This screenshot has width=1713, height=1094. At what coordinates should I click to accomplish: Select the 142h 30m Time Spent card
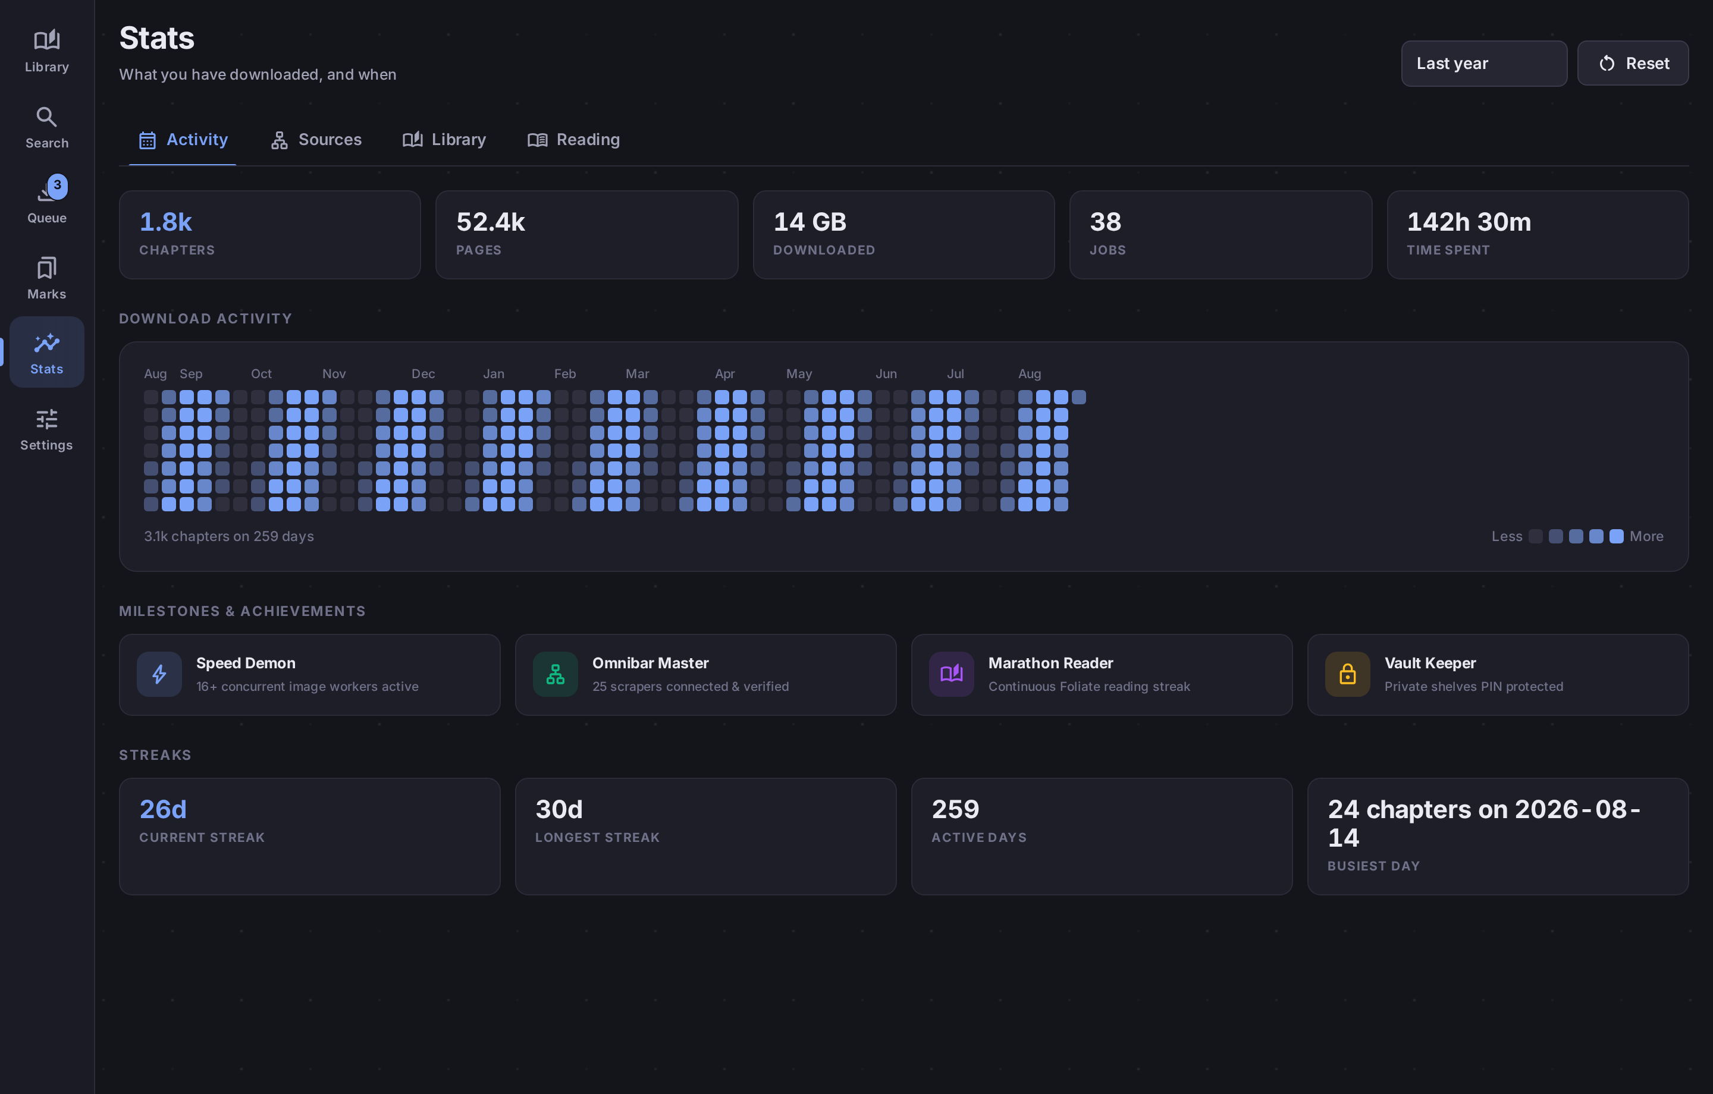1538,235
